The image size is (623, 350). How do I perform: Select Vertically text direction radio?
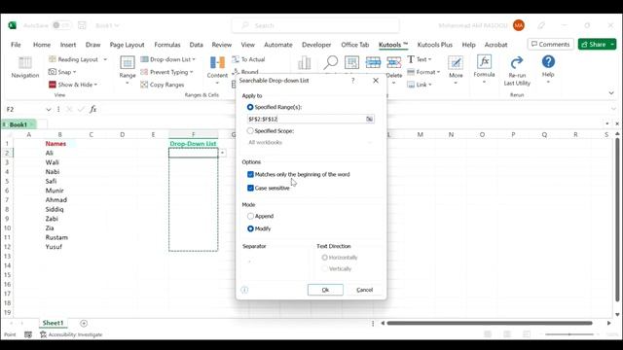tap(324, 268)
